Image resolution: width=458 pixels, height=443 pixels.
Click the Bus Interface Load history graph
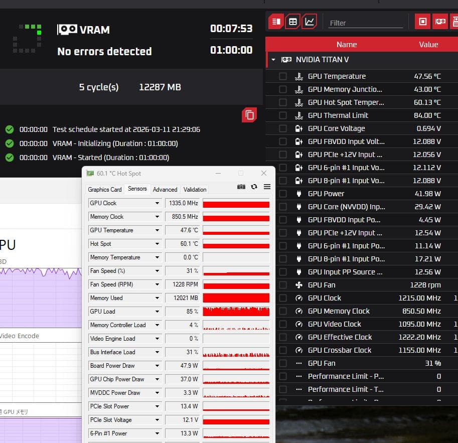(236, 352)
